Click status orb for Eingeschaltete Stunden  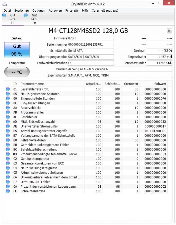point(8,98)
